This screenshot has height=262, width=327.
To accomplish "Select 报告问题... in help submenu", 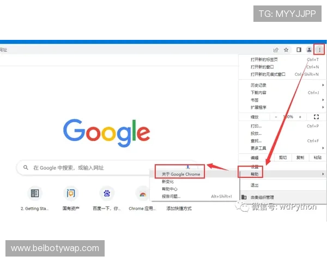I will (x=195, y=196).
